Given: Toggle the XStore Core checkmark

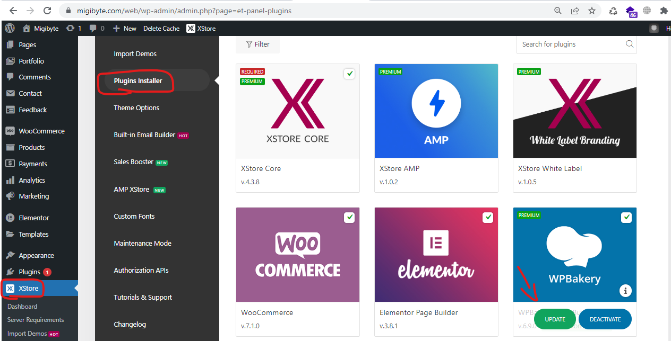Looking at the screenshot, I should [x=349, y=74].
